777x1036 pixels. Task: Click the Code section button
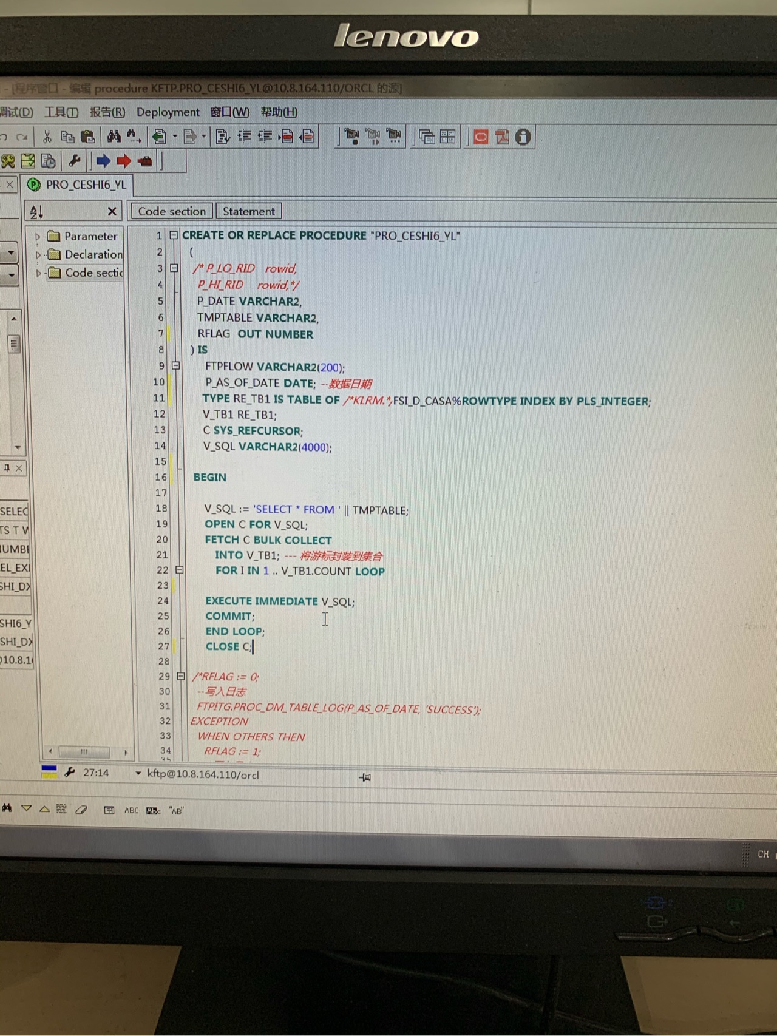tap(172, 211)
